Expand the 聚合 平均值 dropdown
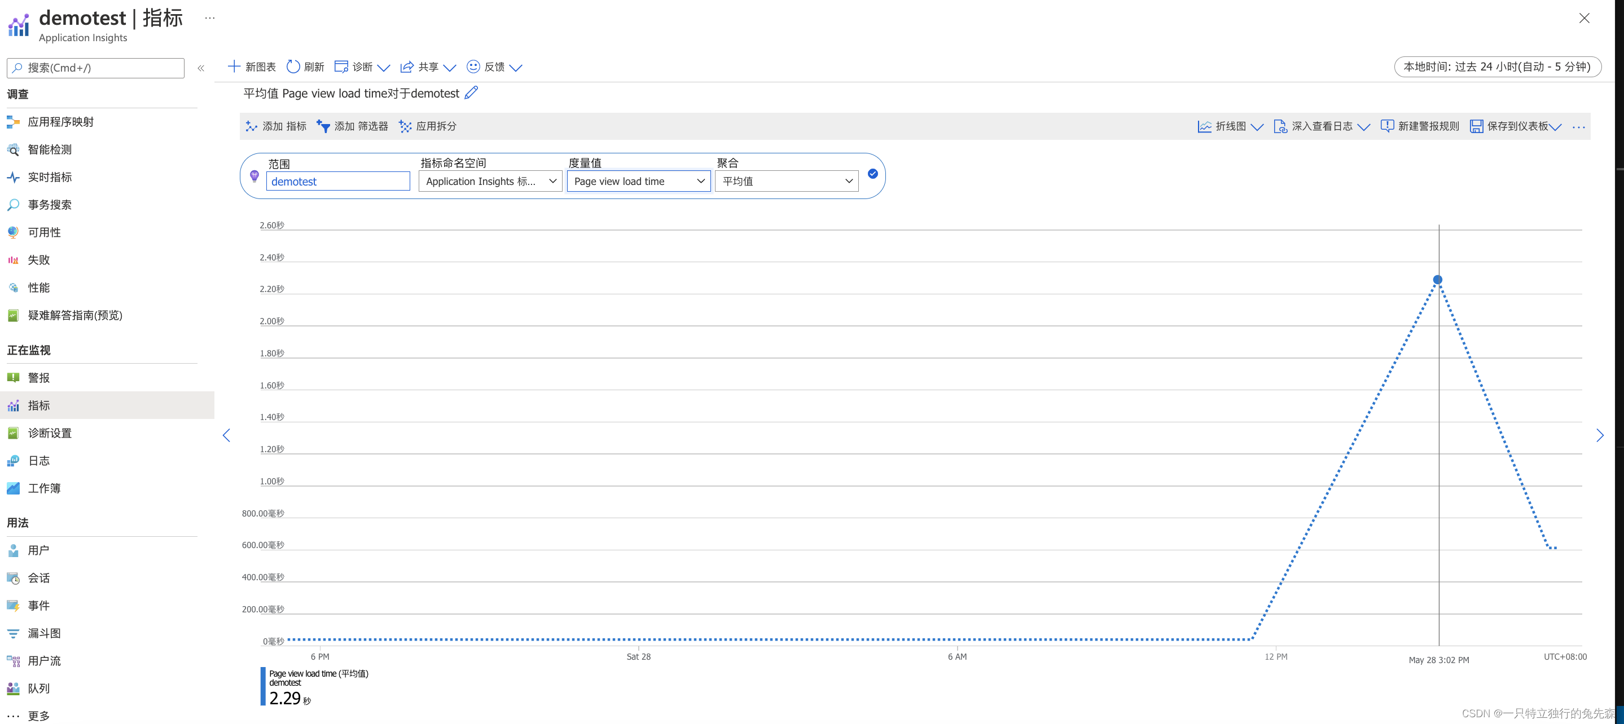The height and width of the screenshot is (724, 1624). [x=786, y=181]
